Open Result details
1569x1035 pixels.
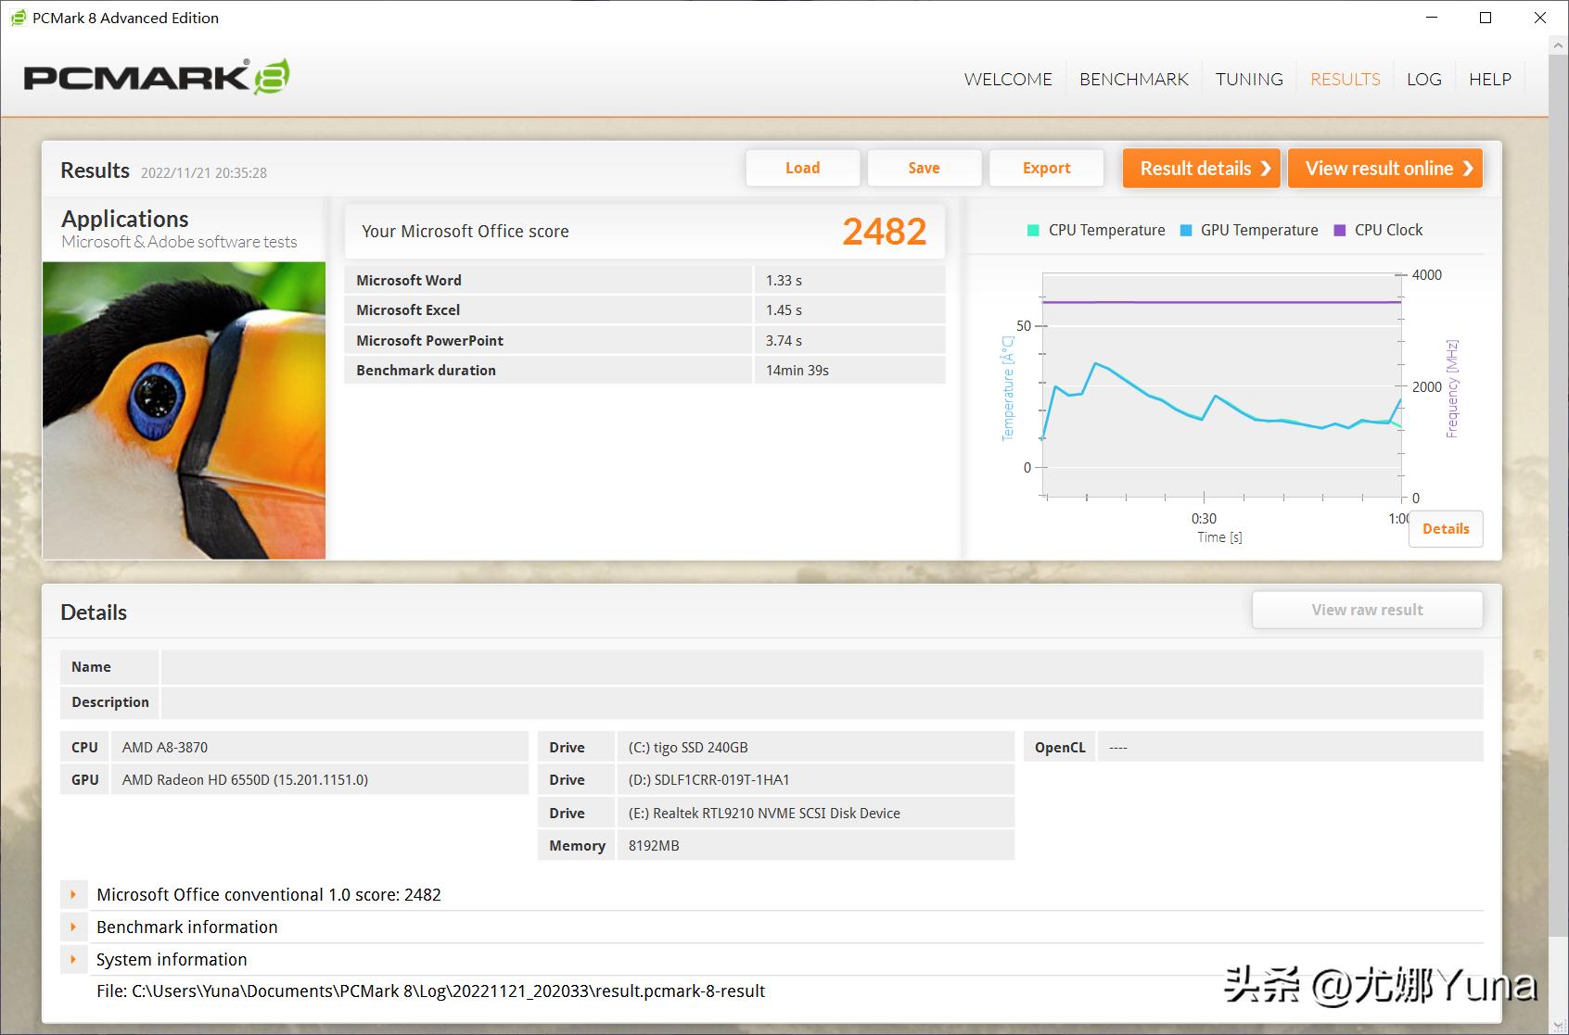[1201, 169]
